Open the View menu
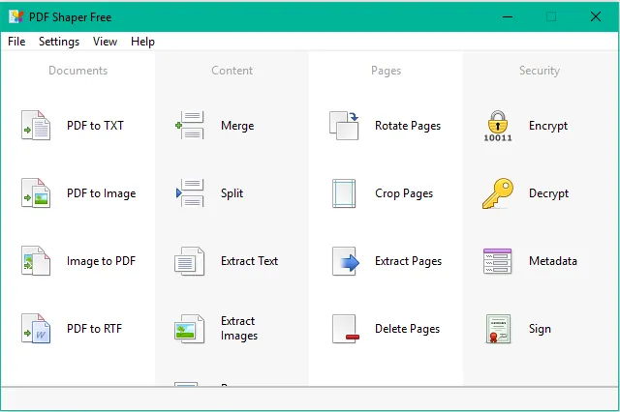 click(x=105, y=42)
